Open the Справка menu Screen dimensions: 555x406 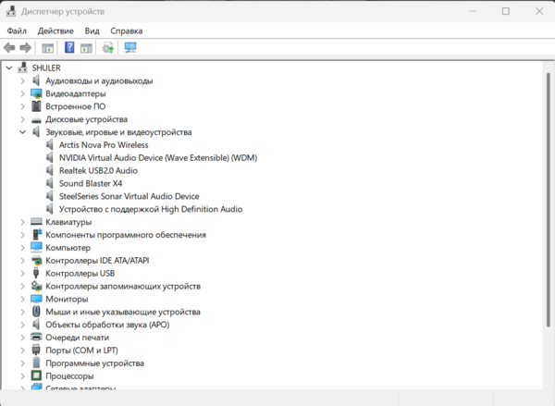coord(127,31)
